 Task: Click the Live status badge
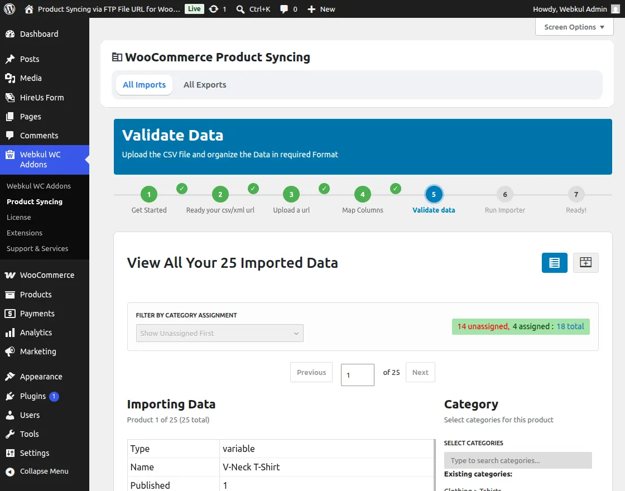(x=194, y=9)
